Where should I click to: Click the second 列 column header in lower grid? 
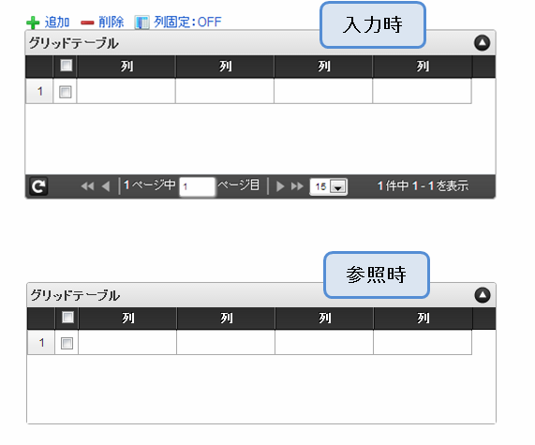[x=226, y=319]
